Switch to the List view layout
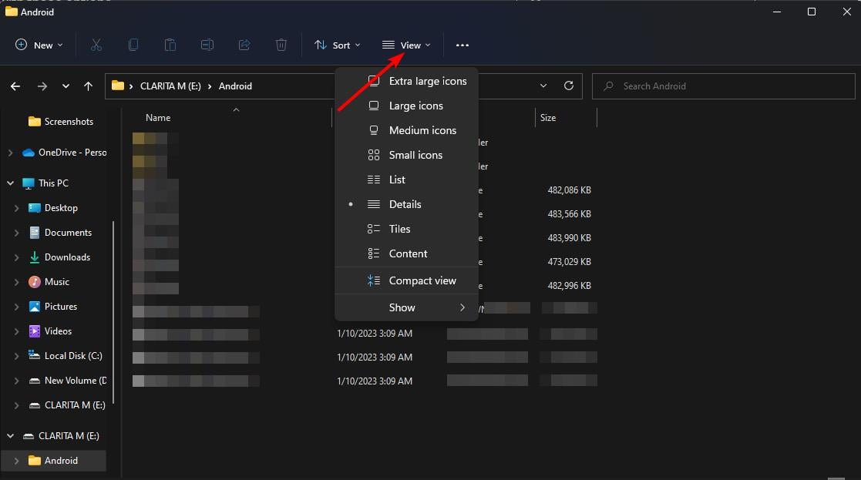This screenshot has width=861, height=480. tap(397, 180)
